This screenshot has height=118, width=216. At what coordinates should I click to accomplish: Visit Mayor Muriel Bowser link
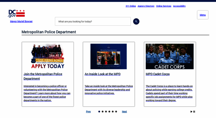coord(21,21)
